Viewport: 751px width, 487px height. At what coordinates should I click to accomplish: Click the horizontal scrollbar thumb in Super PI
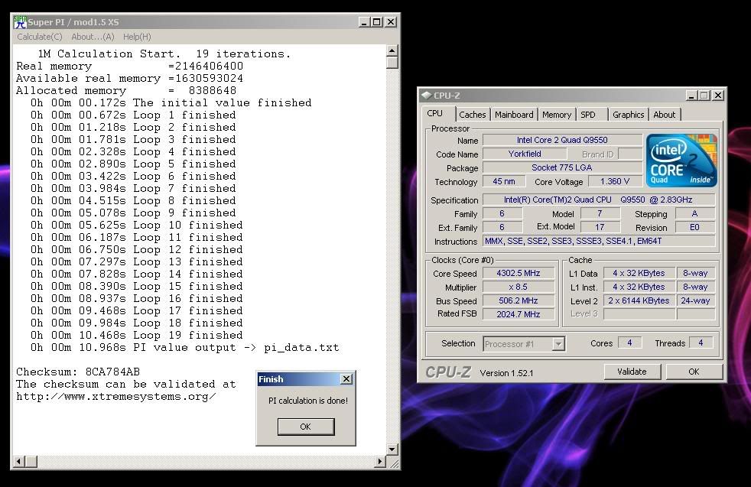click(31, 462)
